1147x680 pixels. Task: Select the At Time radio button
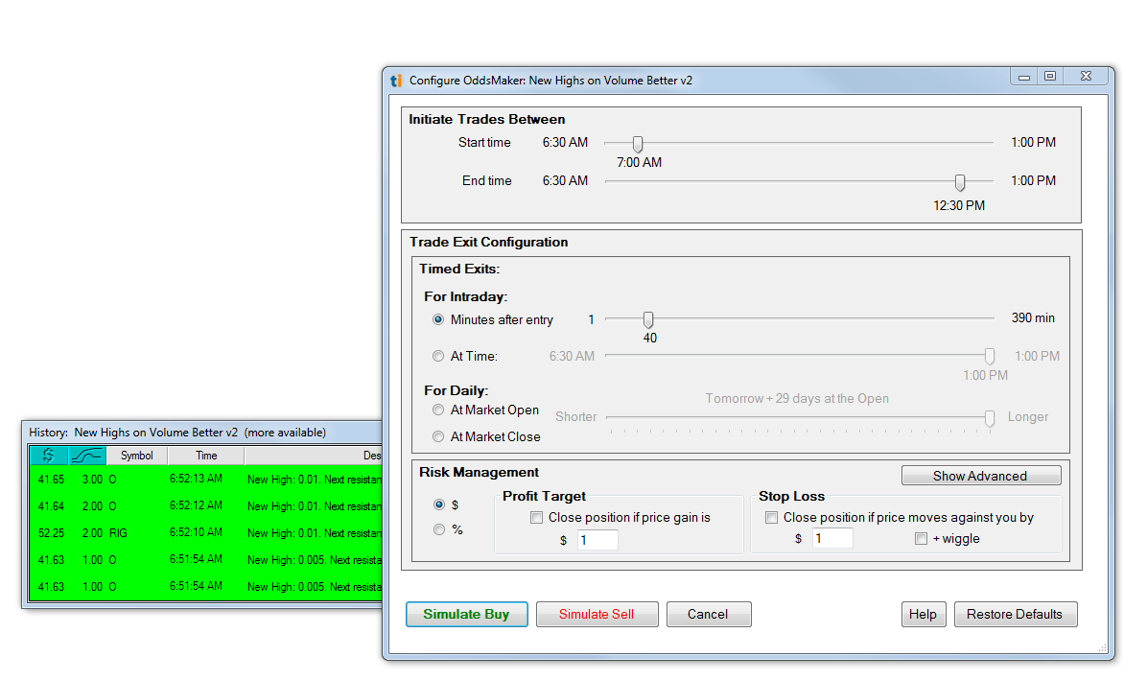click(438, 356)
